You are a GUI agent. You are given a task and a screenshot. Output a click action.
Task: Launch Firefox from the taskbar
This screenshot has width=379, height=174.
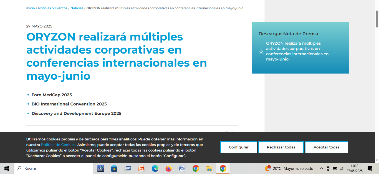pyautogui.click(x=168, y=168)
